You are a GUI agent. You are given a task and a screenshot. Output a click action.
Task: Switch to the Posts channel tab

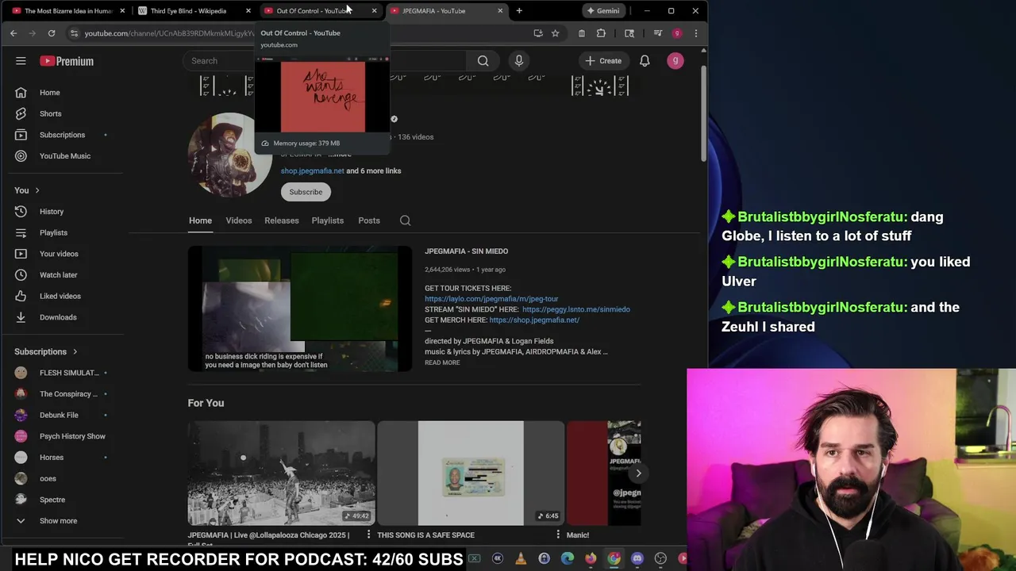(369, 220)
